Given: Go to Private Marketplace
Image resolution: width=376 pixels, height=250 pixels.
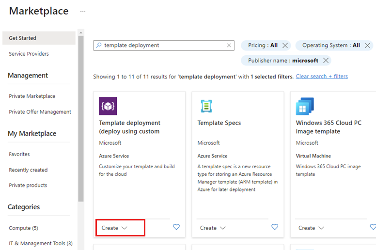Looking at the screenshot, I should click(32, 96).
